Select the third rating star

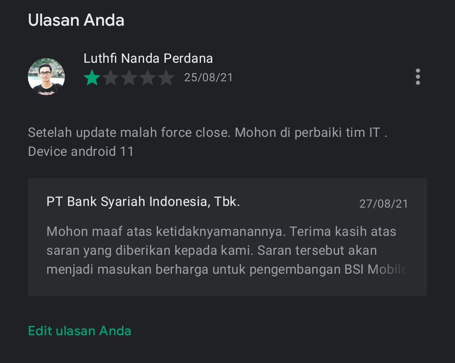click(x=129, y=78)
